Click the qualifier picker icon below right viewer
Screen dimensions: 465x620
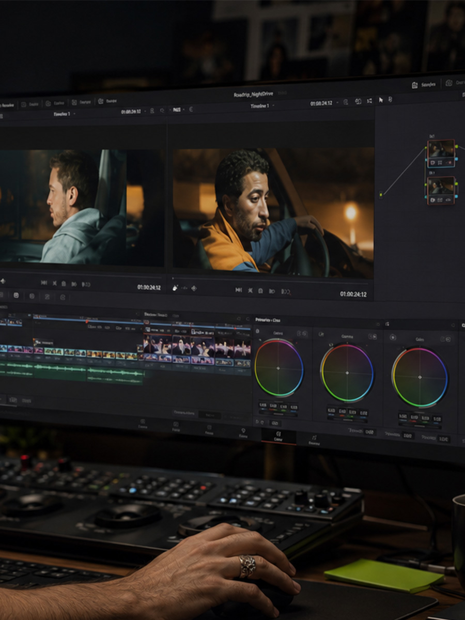click(x=175, y=288)
